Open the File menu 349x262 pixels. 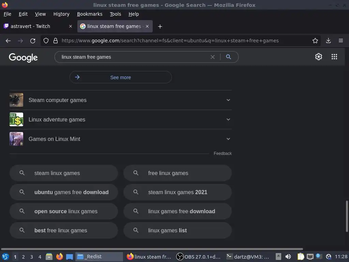tap(7, 14)
